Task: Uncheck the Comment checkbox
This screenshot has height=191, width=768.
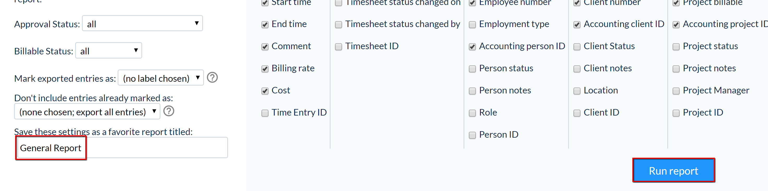Action: (265, 47)
